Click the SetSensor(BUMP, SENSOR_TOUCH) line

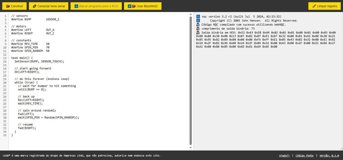(39, 61)
